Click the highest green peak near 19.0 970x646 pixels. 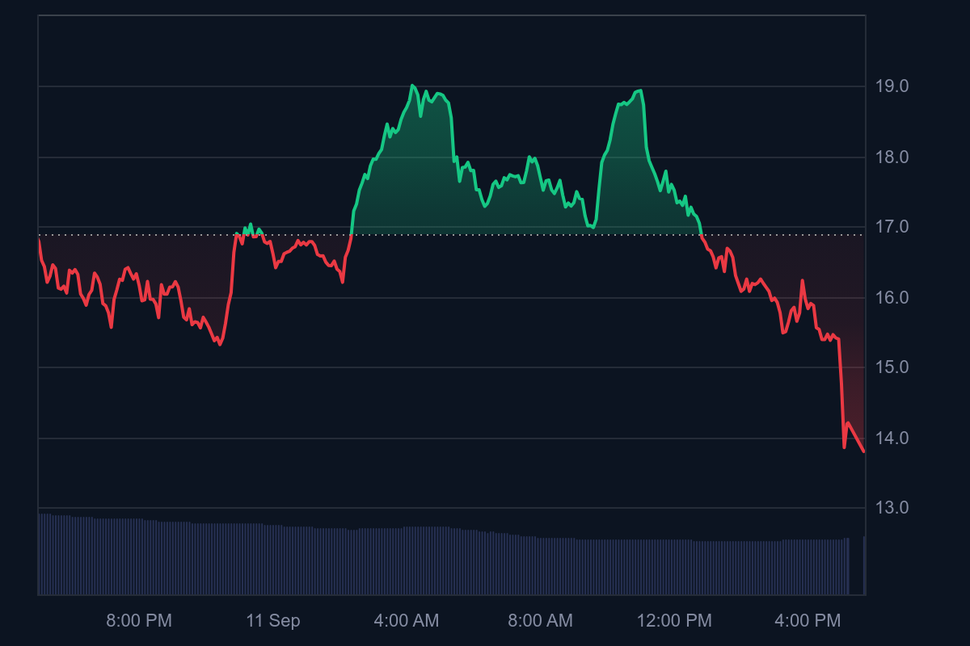pyautogui.click(x=412, y=86)
